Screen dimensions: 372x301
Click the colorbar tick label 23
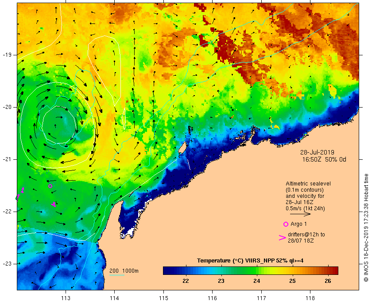tap(221, 281)
